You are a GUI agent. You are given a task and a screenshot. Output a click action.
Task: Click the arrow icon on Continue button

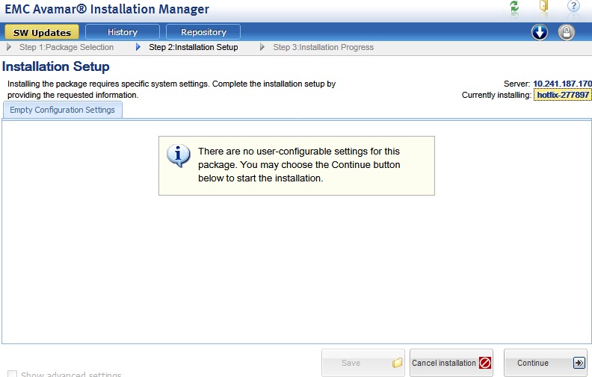pyautogui.click(x=579, y=363)
